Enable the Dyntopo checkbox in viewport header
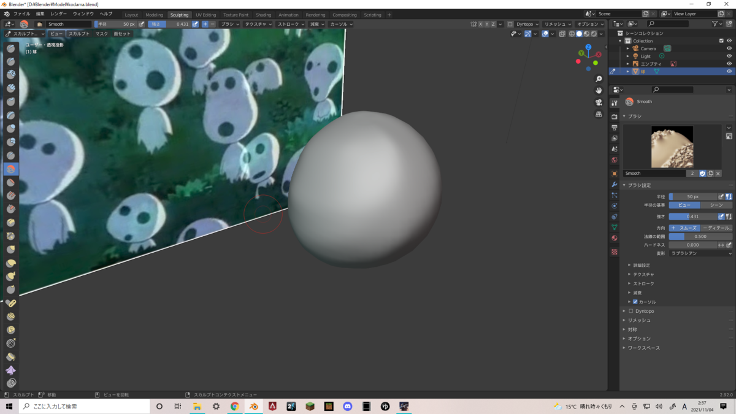Viewport: 736px width, 414px height. pyautogui.click(x=510, y=24)
